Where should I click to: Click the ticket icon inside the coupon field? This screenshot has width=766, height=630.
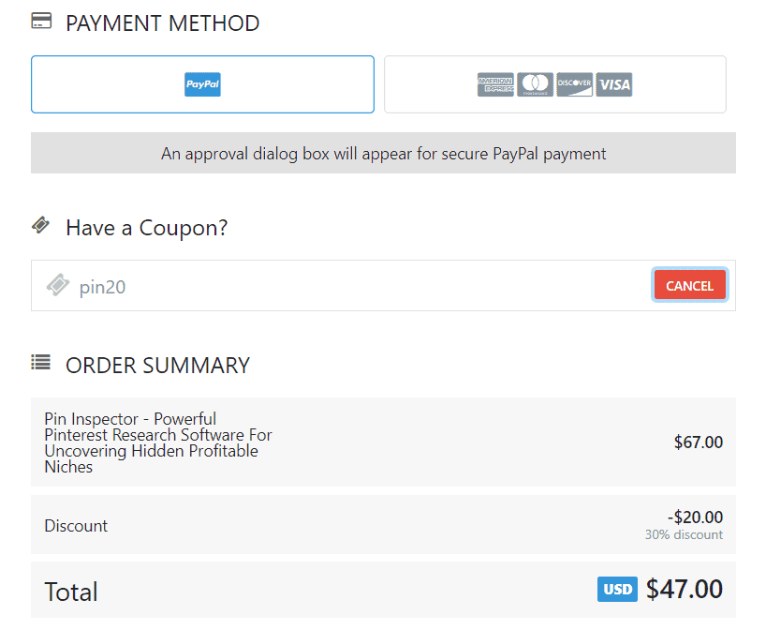[x=59, y=286]
